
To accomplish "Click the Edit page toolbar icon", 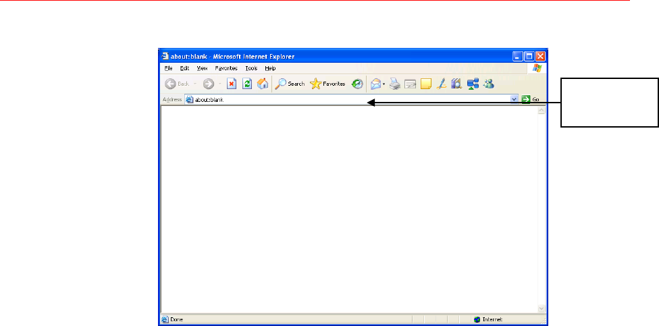I will pos(410,84).
